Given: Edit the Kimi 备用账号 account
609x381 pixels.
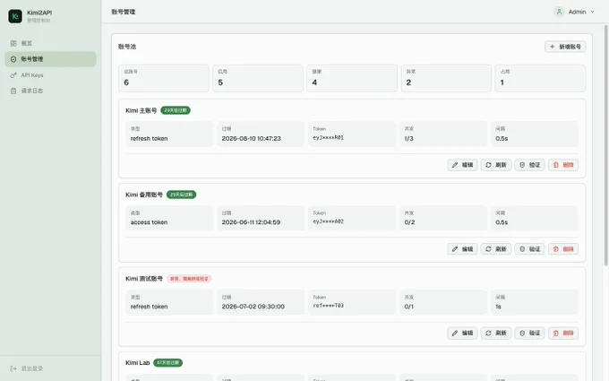Looking at the screenshot, I should coord(462,249).
